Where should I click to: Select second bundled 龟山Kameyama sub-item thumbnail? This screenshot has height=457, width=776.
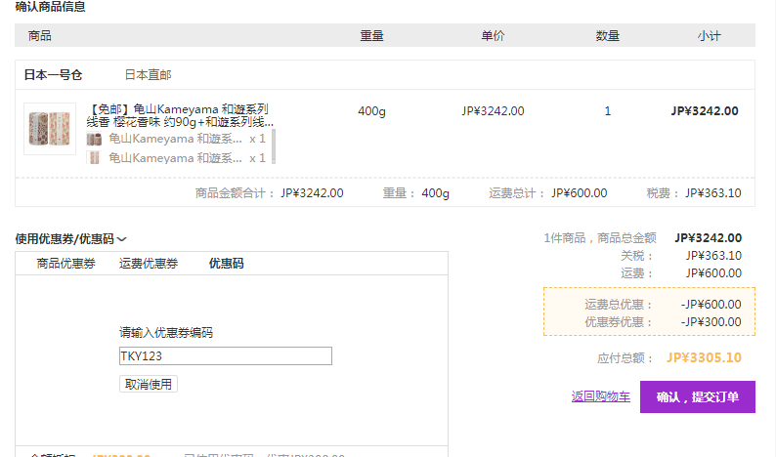click(94, 158)
